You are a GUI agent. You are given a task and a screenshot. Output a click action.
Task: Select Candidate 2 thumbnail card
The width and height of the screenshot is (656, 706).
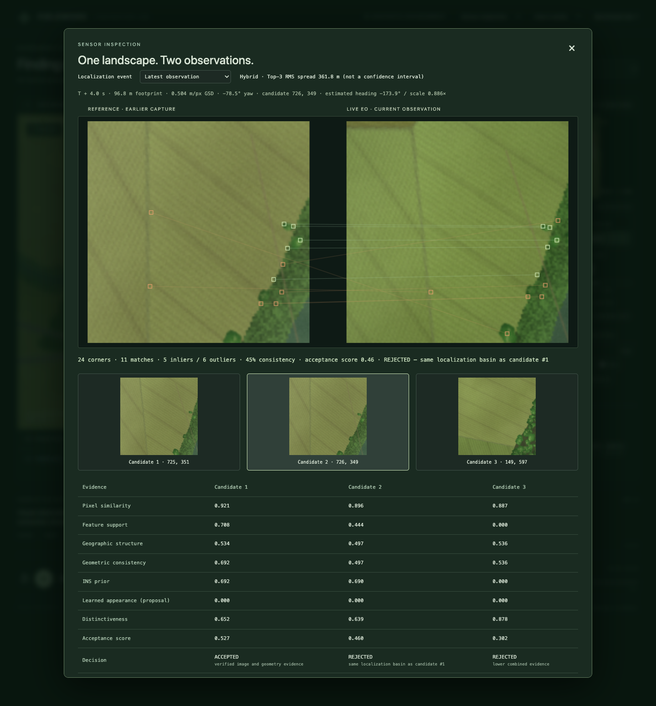(328, 422)
